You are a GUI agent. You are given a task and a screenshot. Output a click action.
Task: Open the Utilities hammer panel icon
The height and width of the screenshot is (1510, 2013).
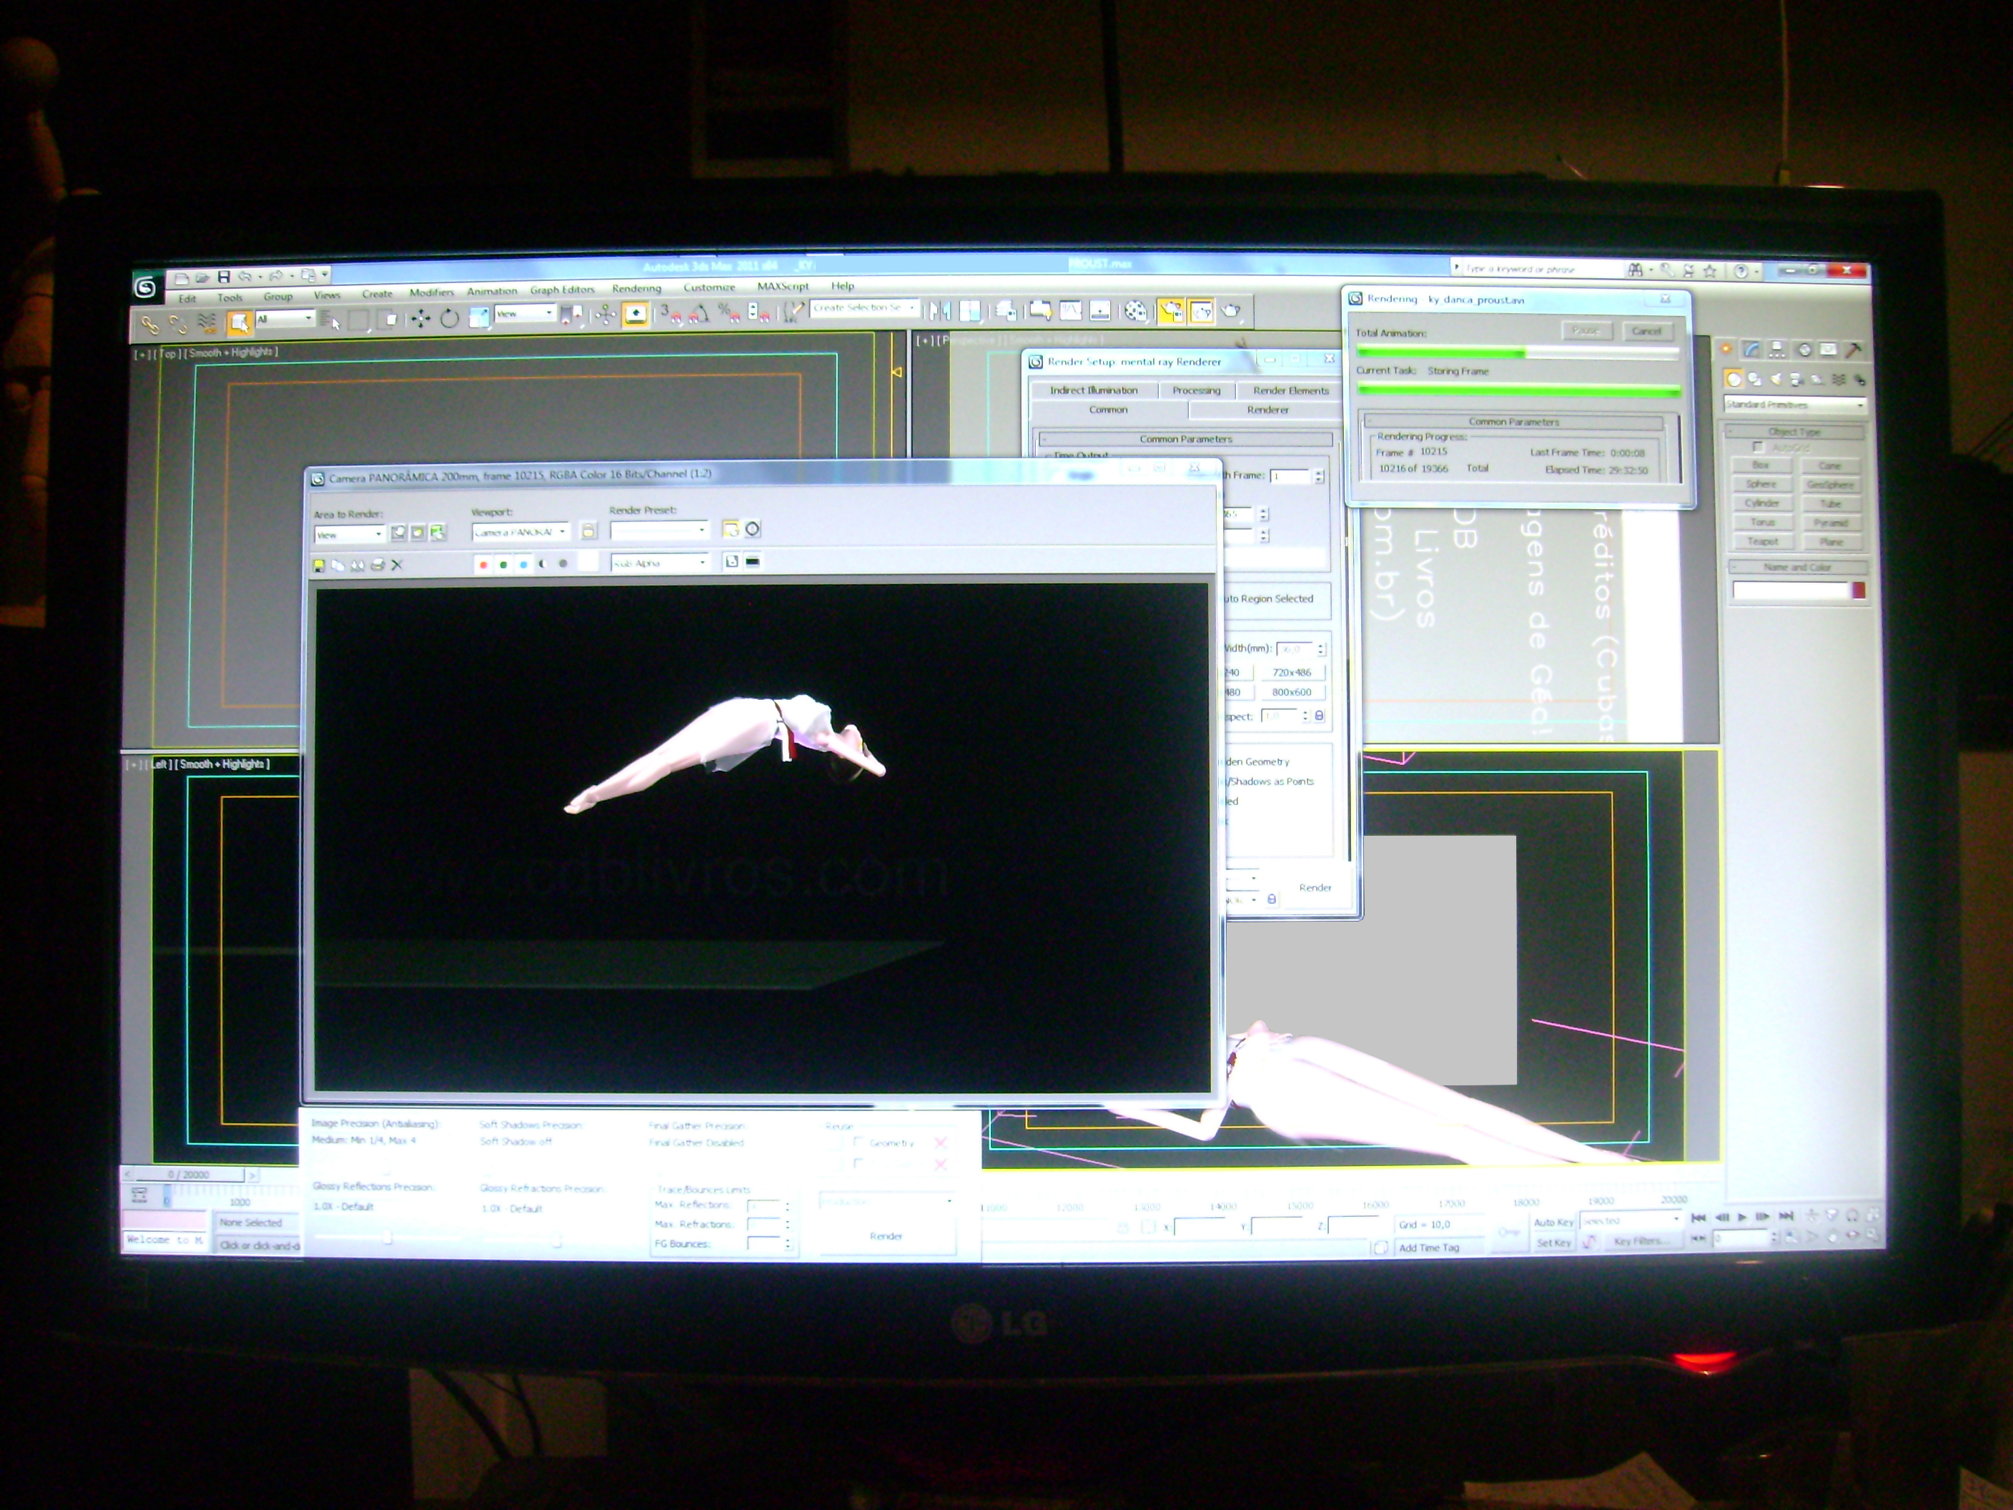[1854, 350]
